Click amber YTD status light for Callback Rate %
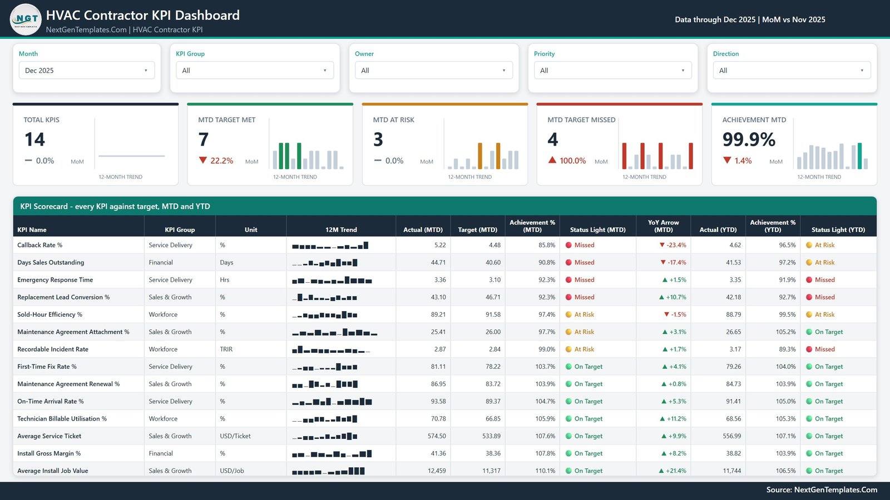The height and width of the screenshot is (500, 890). coord(809,245)
